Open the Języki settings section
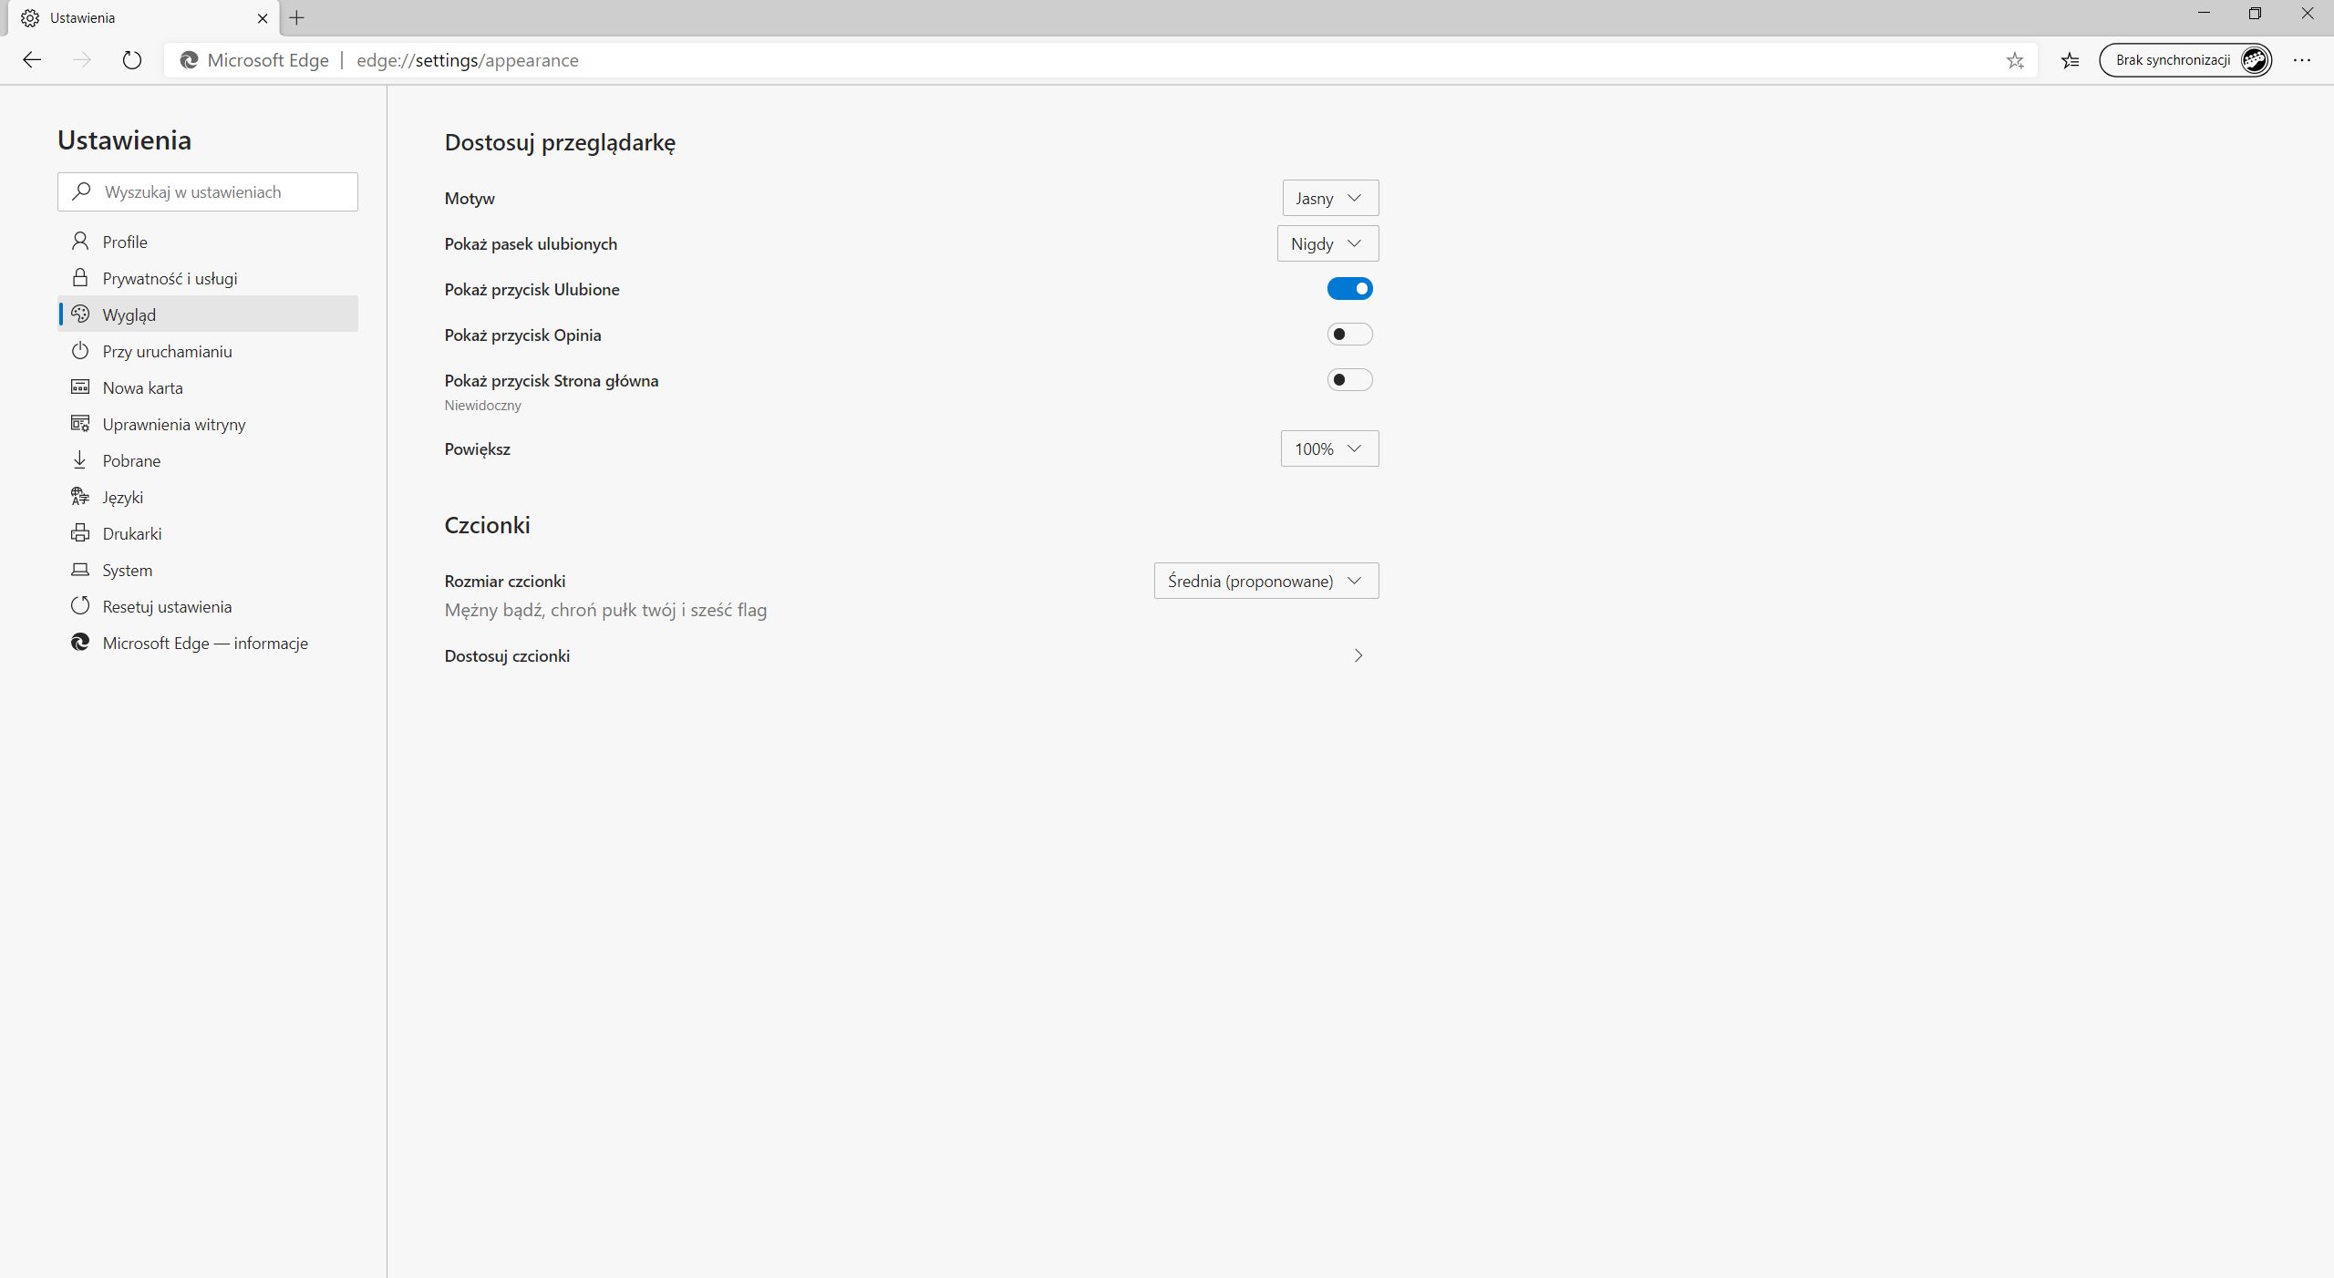 [122, 497]
